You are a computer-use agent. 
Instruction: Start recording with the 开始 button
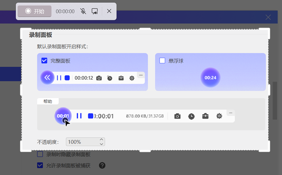click(x=35, y=11)
